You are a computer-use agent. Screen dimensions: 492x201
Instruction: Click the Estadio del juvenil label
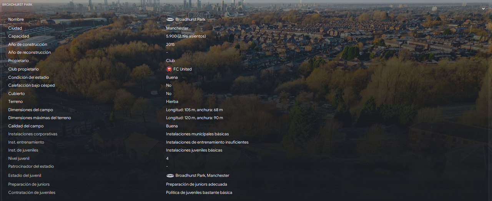coord(25,175)
